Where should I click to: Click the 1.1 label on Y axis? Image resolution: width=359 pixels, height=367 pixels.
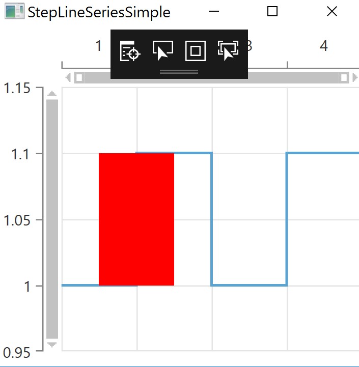tap(23, 154)
